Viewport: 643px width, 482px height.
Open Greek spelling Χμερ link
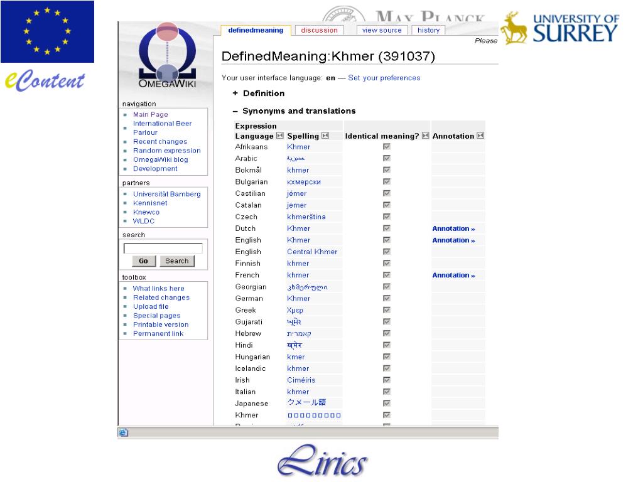pyautogui.click(x=295, y=310)
